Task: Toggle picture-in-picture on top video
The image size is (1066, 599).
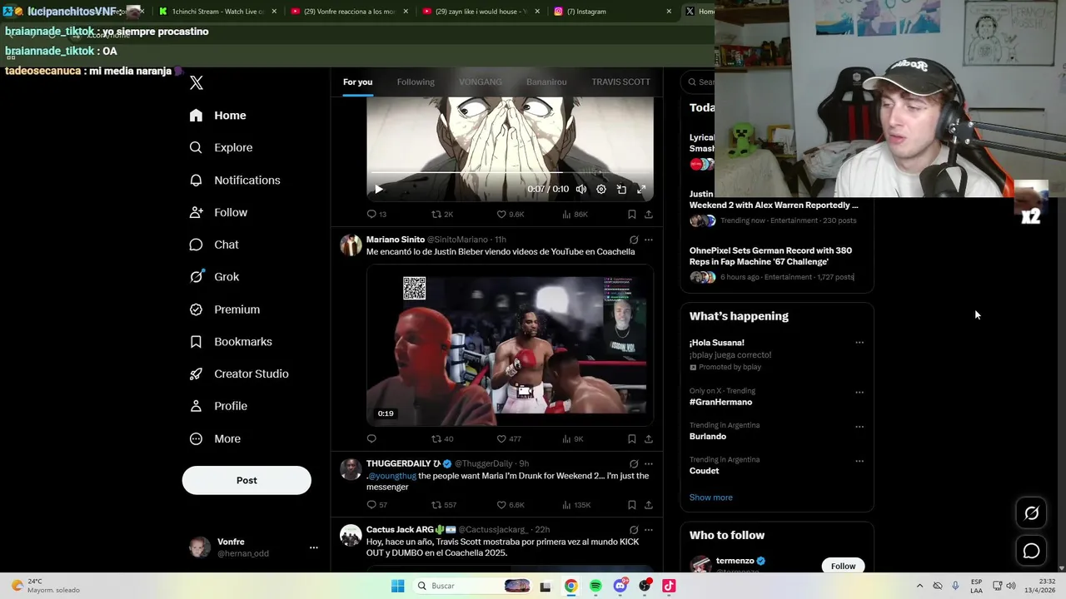Action: tap(621, 190)
